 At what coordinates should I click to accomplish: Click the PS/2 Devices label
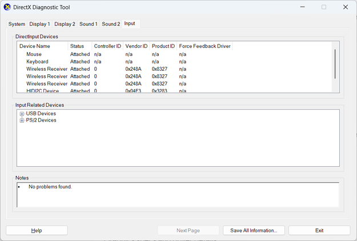point(41,120)
